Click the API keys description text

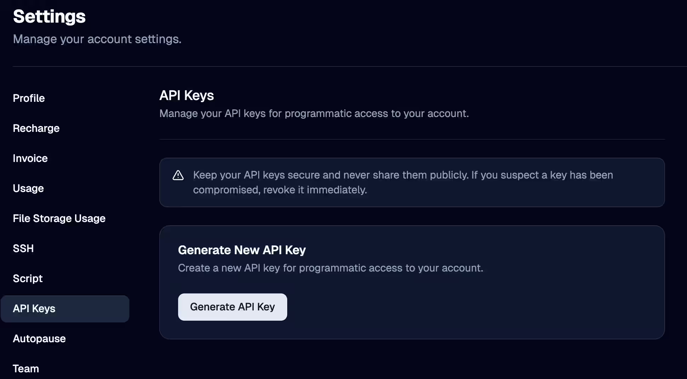pyautogui.click(x=314, y=113)
